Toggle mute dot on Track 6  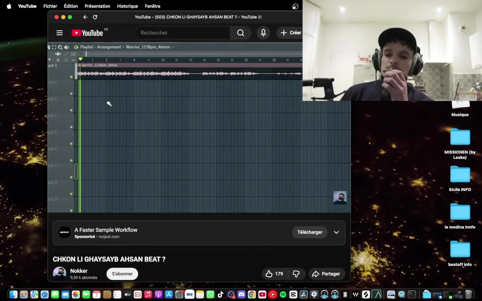coord(71,161)
